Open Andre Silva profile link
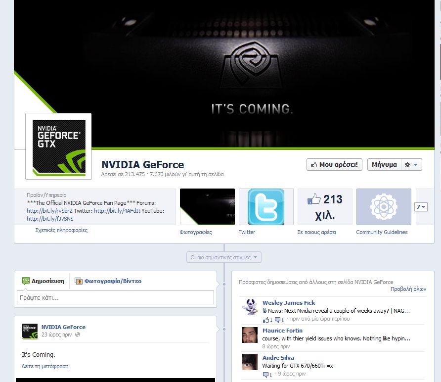 tap(278, 358)
